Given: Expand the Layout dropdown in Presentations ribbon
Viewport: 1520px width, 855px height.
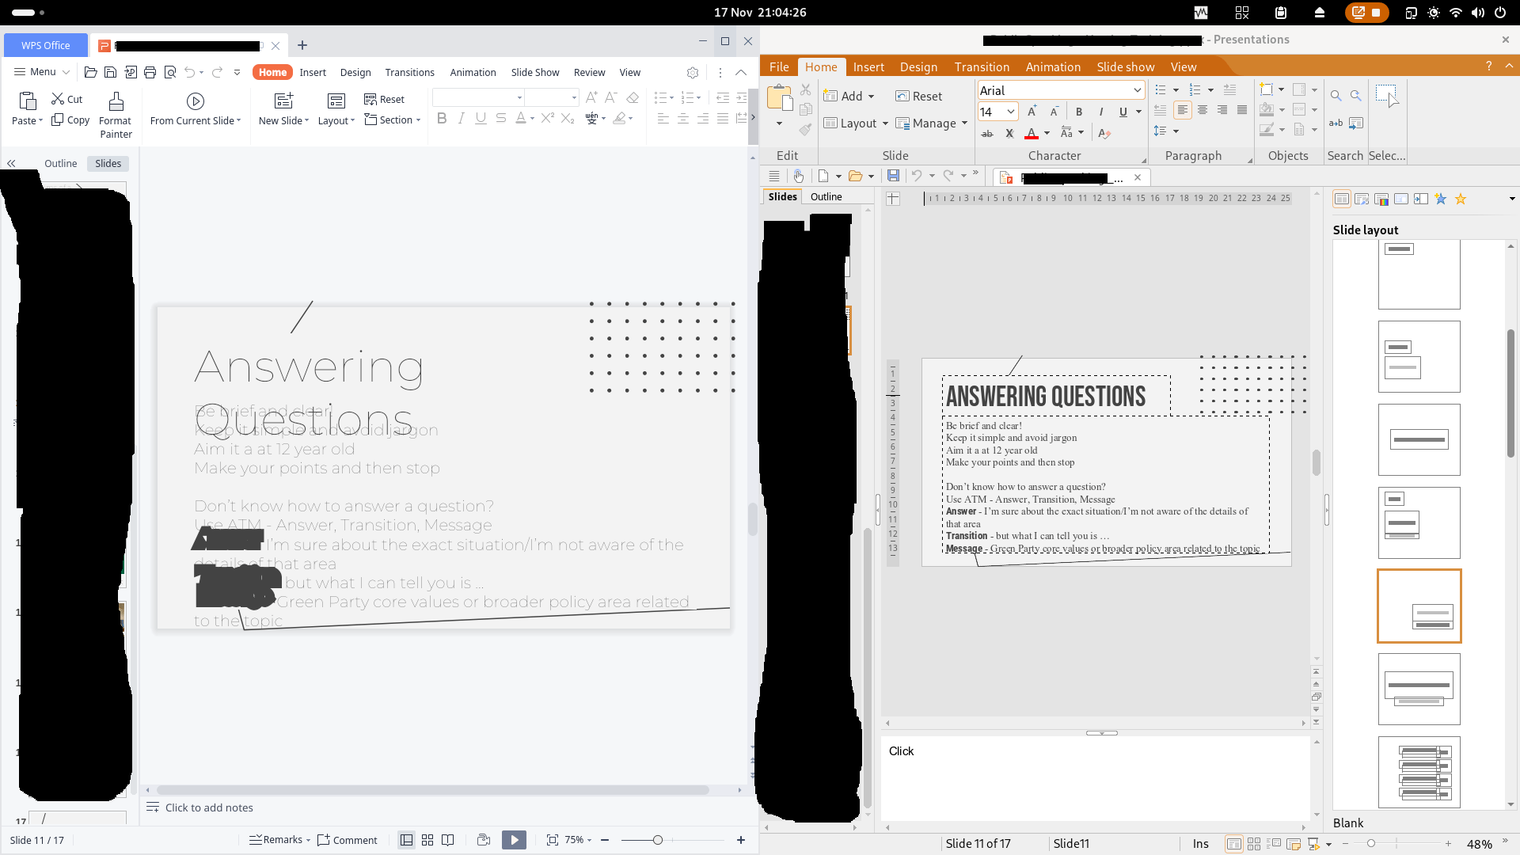Looking at the screenshot, I should point(885,123).
